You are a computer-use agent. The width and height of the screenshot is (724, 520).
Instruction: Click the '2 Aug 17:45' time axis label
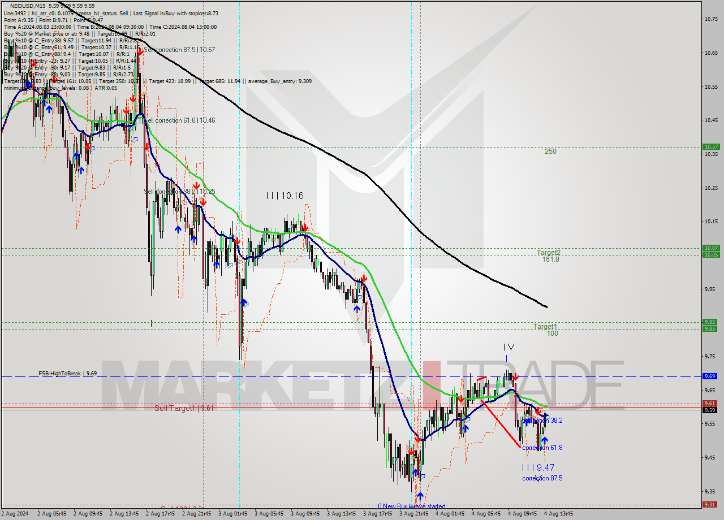(160, 514)
